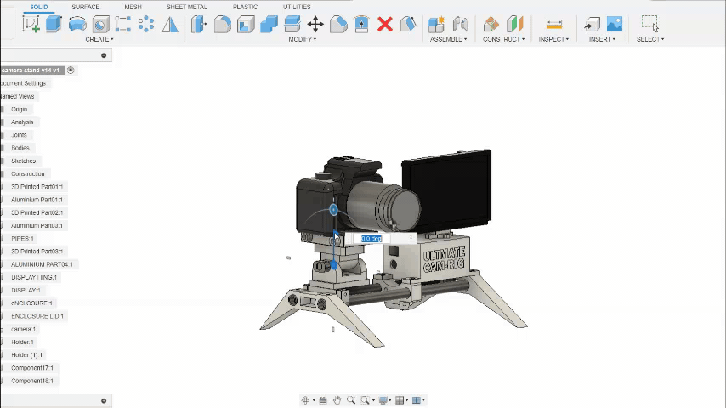Click the red X Delete tool
Viewport: 726px width, 408px height.
point(385,24)
